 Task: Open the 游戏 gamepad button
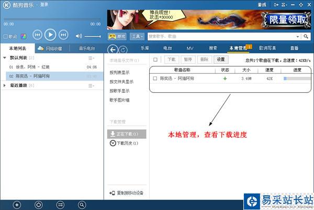tap(117, 37)
